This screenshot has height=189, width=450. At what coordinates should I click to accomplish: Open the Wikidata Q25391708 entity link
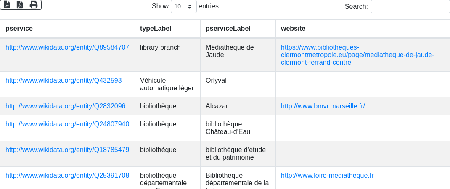tap(67, 176)
